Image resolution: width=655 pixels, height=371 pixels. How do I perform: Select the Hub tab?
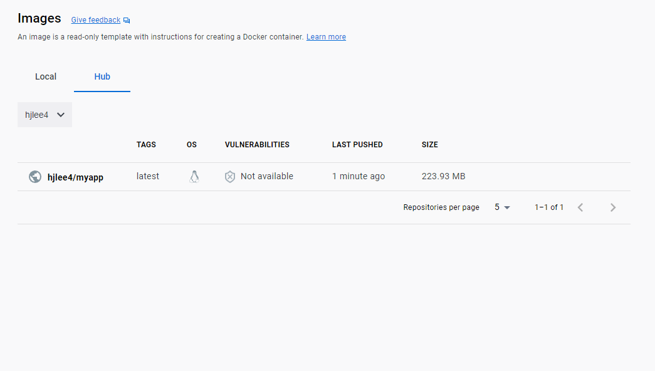click(102, 76)
